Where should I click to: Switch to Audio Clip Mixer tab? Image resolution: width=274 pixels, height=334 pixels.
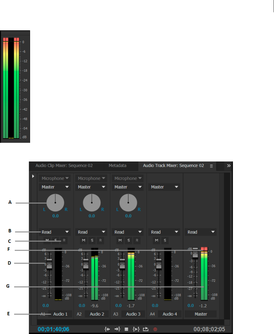click(64, 165)
